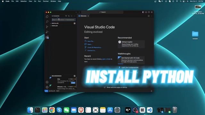The height and width of the screenshot is (115, 205).
Task: Open the File menu
Action: (x=12, y=1)
